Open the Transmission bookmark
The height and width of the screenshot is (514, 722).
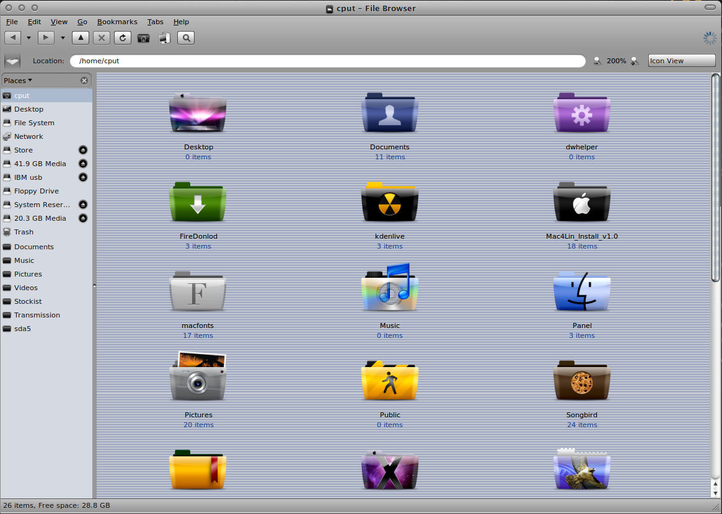coord(46,315)
